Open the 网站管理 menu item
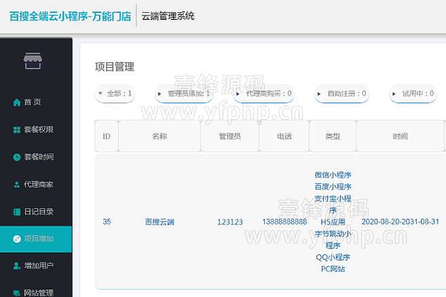Viewport: 446px width, 297px height. 39,293
